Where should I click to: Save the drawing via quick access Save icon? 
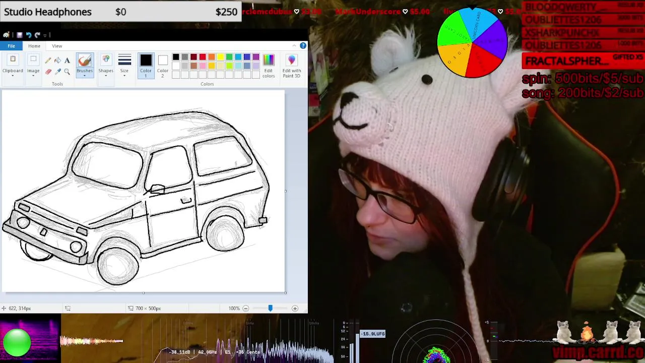[20, 35]
